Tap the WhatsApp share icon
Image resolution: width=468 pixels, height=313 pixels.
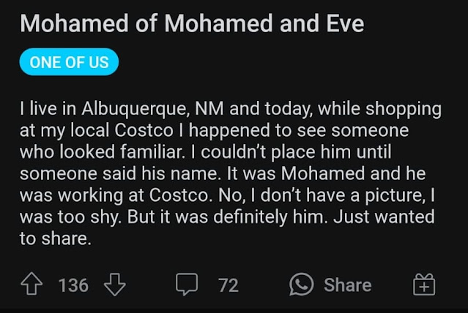point(302,284)
